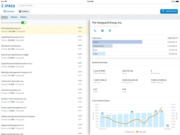
Task: Click the Add Activity button
Action: coord(169,11)
